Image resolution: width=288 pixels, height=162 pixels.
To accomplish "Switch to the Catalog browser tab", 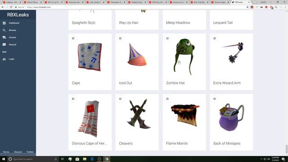I will coord(12,2).
